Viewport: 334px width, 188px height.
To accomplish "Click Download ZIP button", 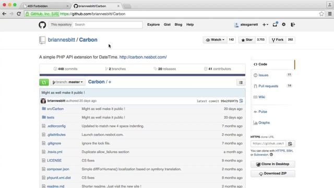I will point(273,173).
